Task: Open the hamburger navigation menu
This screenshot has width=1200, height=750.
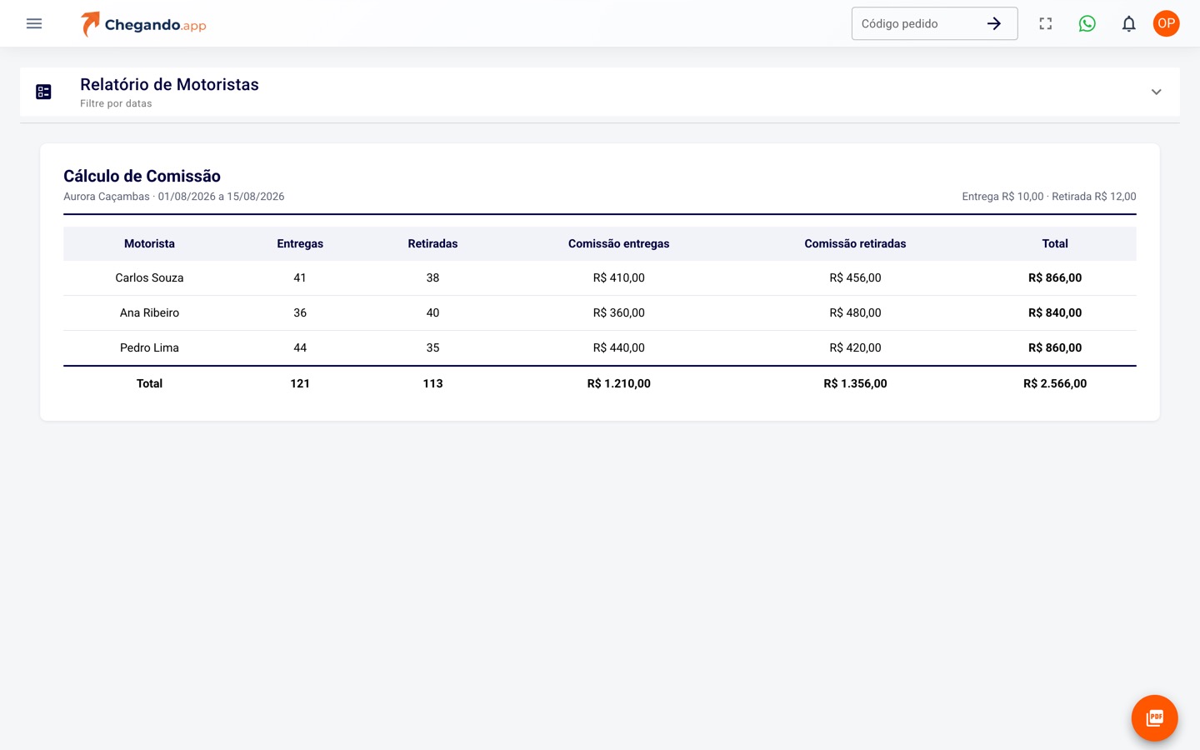Action: click(x=34, y=23)
